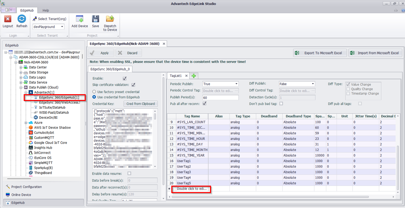Click the Save icon in ribbon
The image size is (405, 208).
[x=95, y=19]
